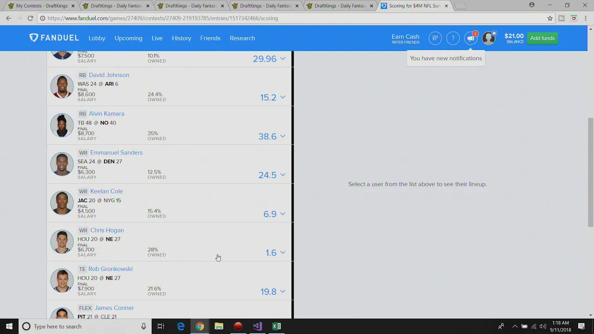Click the browser back arrow
The image size is (594, 334).
(x=8, y=18)
